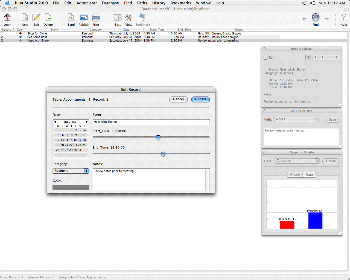Open the View tools icon

(129, 17)
